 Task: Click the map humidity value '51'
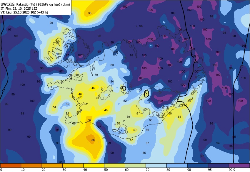[138, 114]
